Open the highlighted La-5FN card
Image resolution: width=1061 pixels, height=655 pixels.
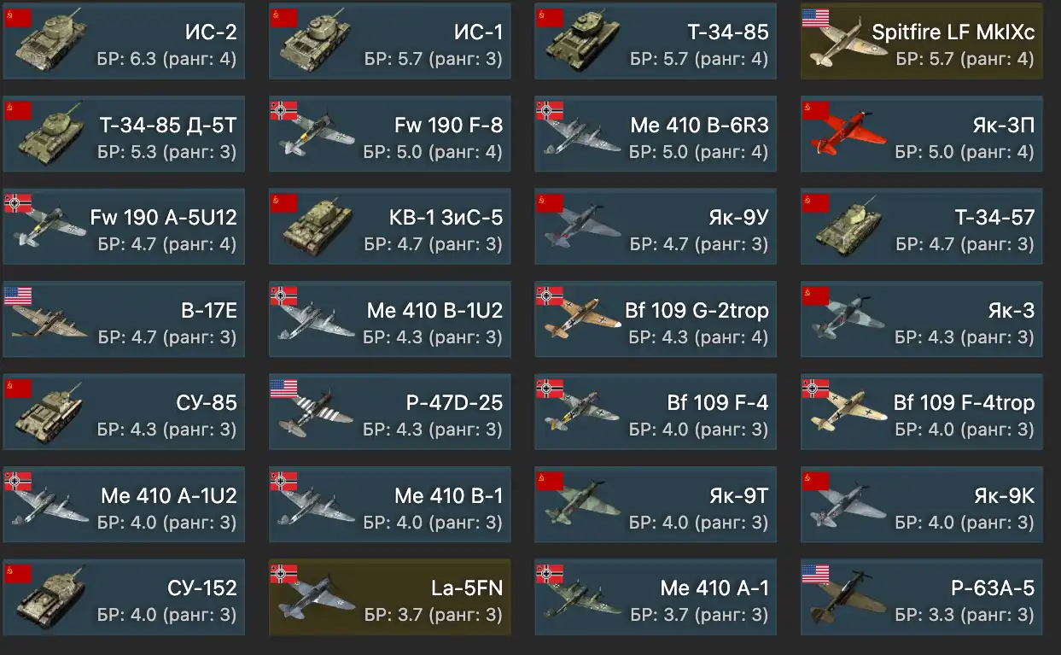pos(390,598)
